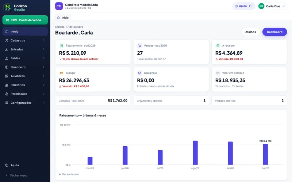Click the out/26 bar in chart
The image size is (292, 182).
click(265, 154)
